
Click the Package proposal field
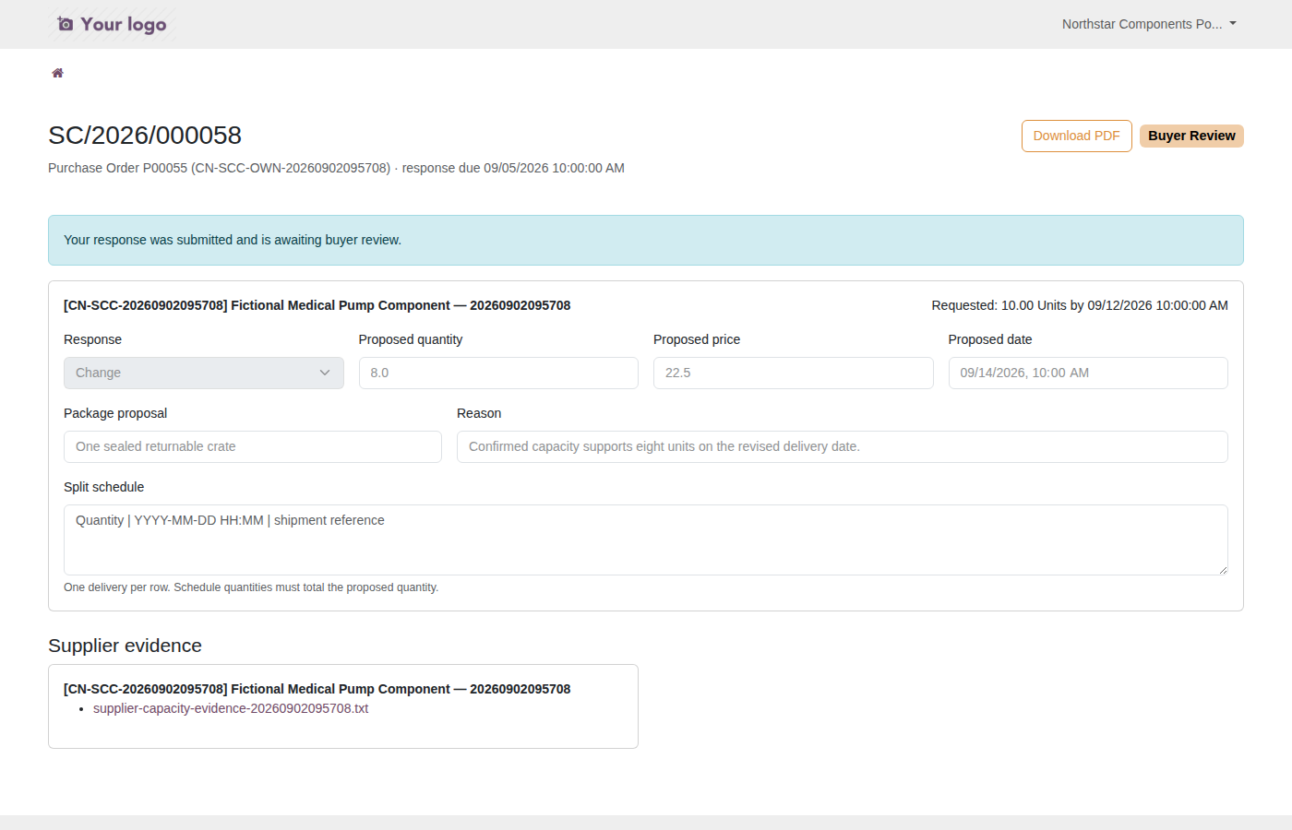(253, 446)
